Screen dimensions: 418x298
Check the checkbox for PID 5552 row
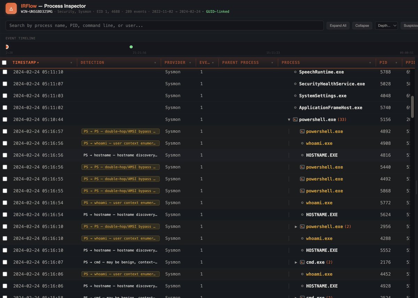tap(5, 250)
